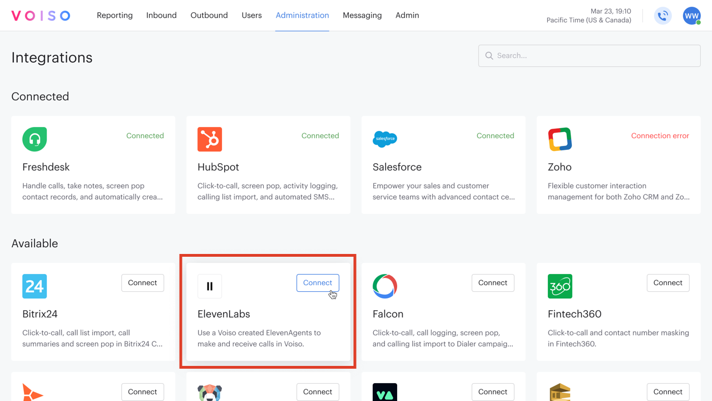Click the Voiso logo in the header

41,15
